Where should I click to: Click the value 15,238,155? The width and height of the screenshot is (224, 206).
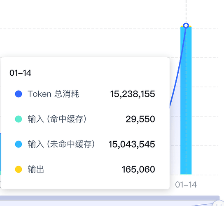pos(133,94)
